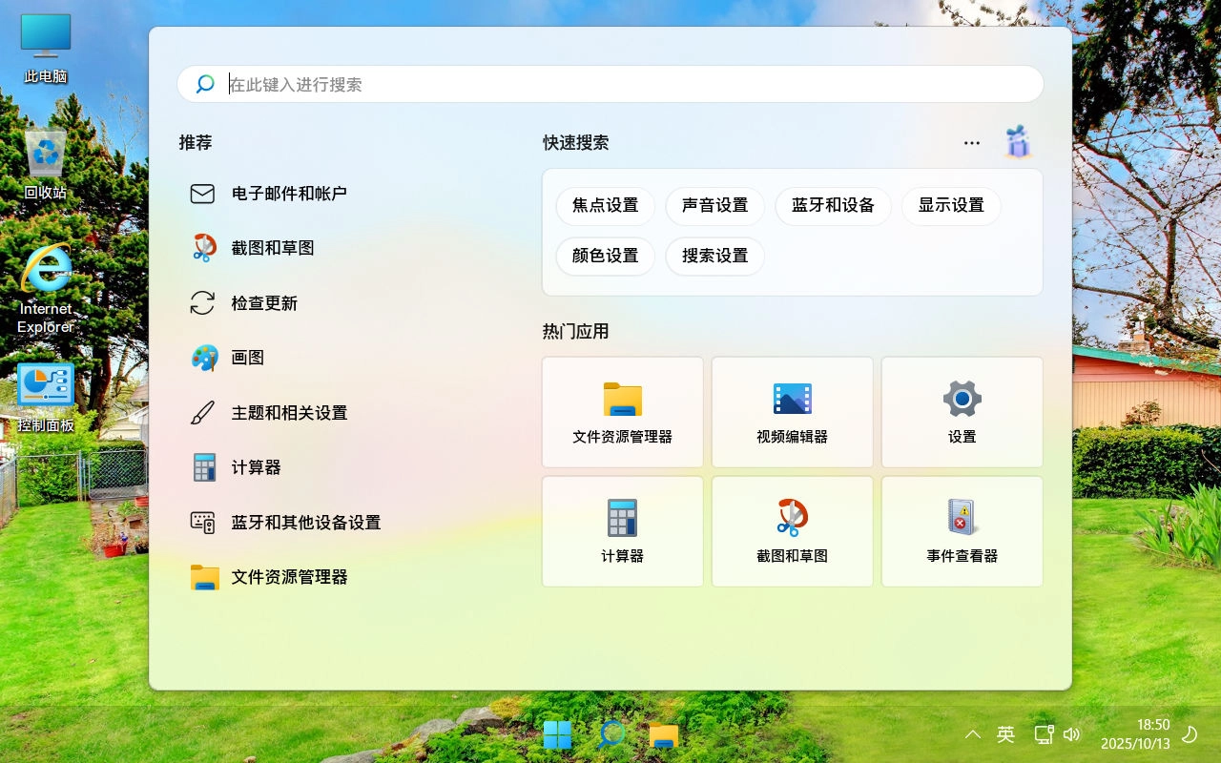Click the search input field at top
The height and width of the screenshot is (763, 1221).
pyautogui.click(x=610, y=84)
